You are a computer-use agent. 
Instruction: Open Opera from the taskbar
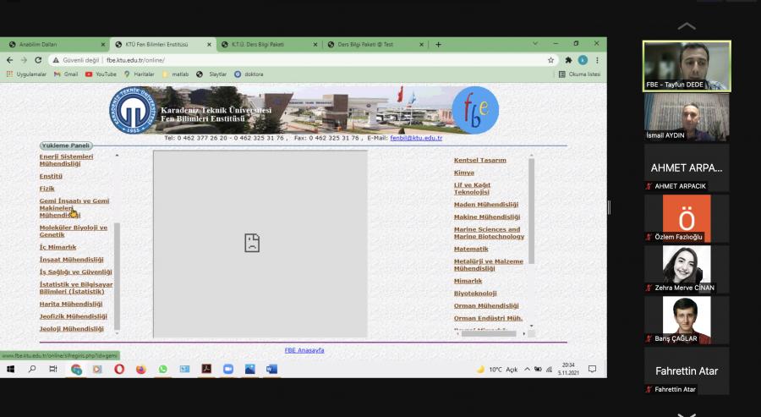coord(119,370)
